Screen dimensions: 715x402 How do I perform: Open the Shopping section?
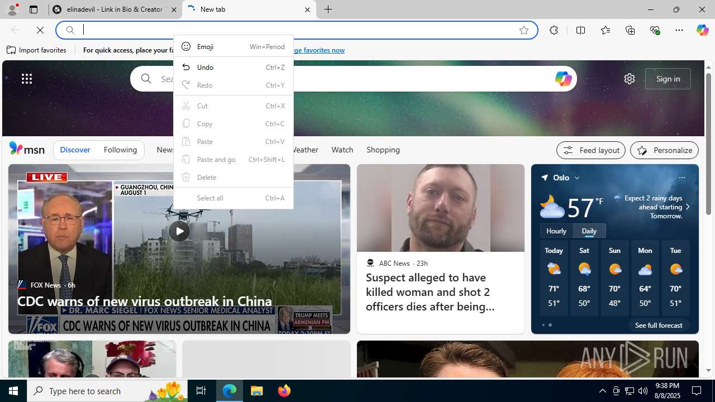pyautogui.click(x=383, y=150)
